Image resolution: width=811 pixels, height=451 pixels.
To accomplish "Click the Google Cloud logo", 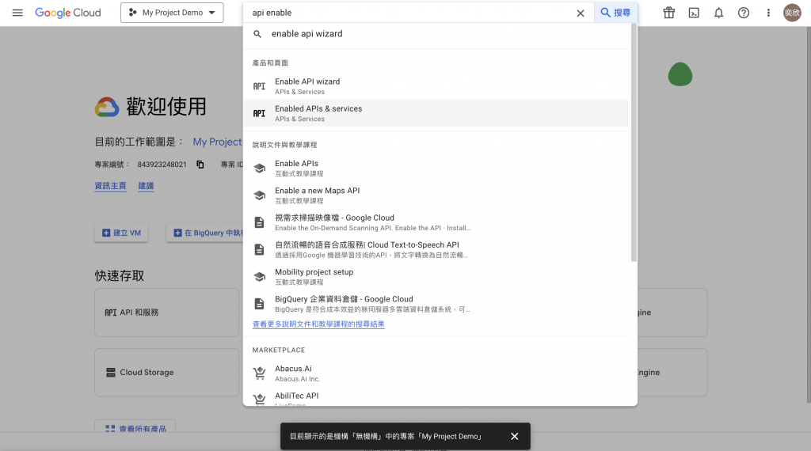I will click(68, 13).
